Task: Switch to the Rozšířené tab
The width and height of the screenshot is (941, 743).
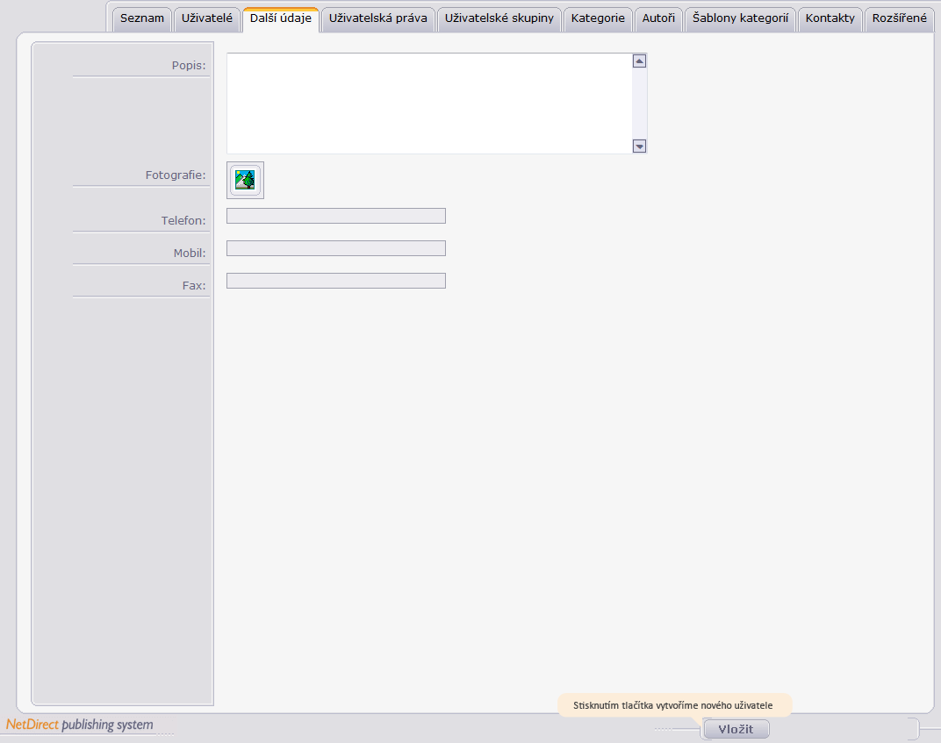Action: [899, 18]
